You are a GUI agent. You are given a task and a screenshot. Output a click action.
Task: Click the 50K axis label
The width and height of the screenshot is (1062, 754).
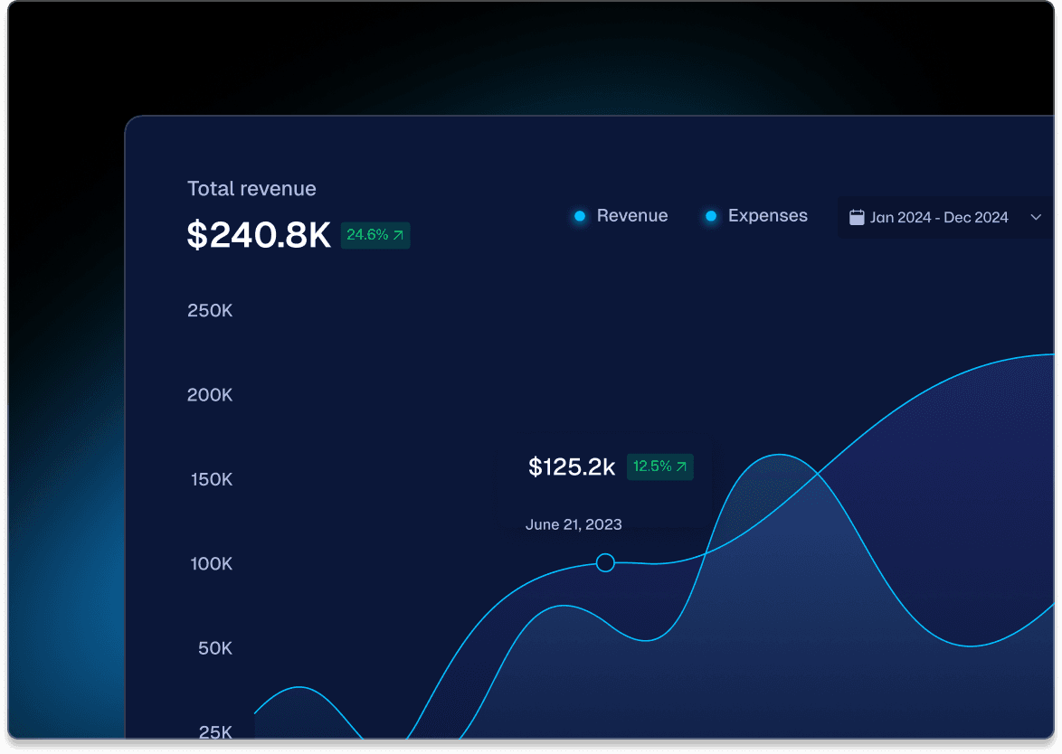(x=215, y=648)
